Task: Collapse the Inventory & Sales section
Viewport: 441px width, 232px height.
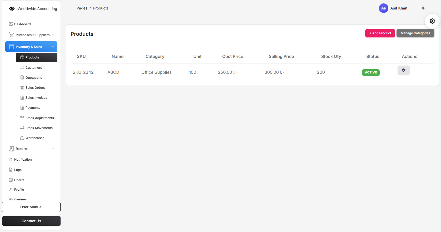Action: (x=53, y=47)
